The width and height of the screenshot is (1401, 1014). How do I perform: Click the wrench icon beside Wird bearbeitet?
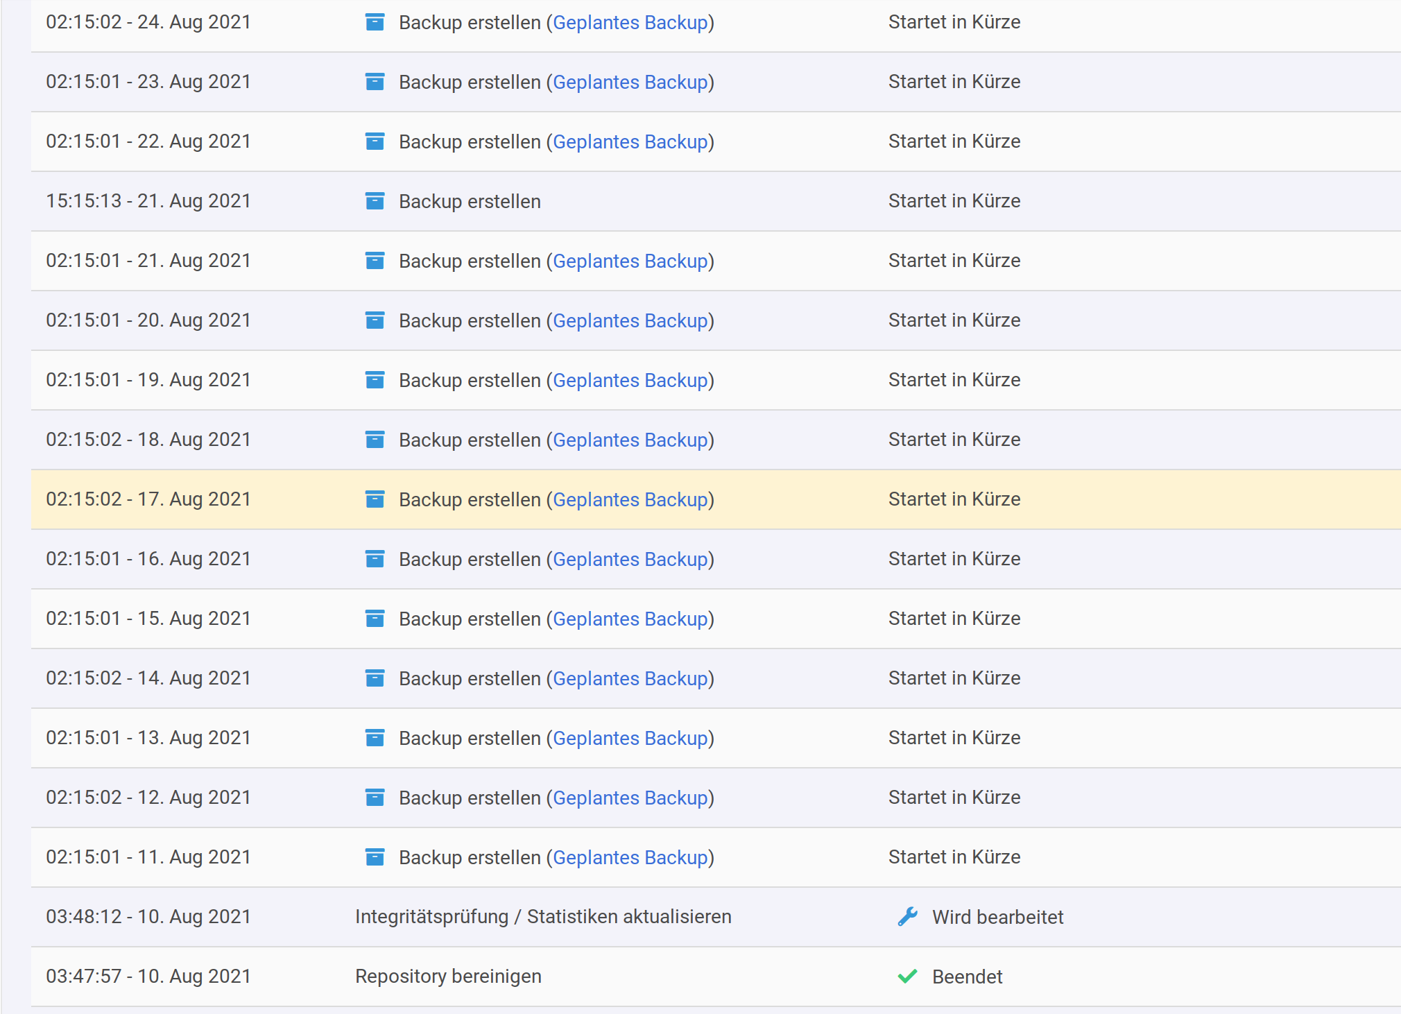coord(907,917)
